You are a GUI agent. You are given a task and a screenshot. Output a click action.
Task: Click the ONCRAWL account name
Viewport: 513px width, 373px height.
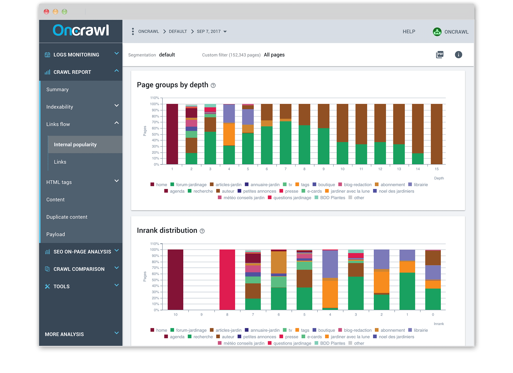pyautogui.click(x=456, y=32)
